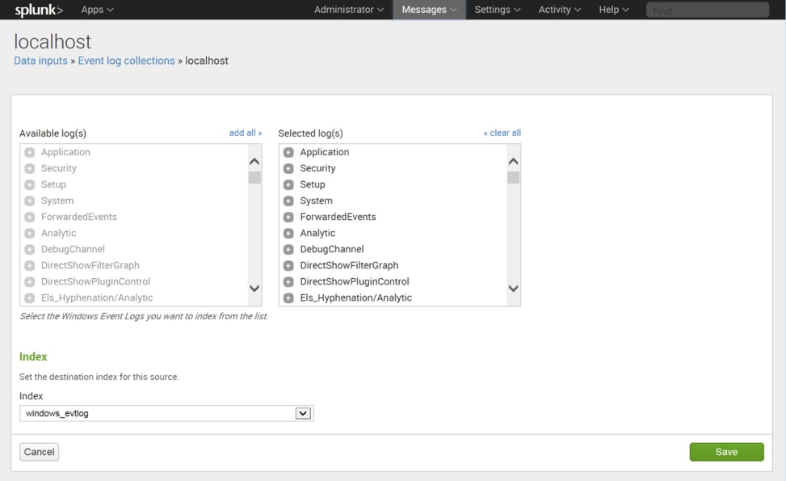
Task: Remove Els_Hyphenation/Analytic from selected logs
Action: (288, 298)
